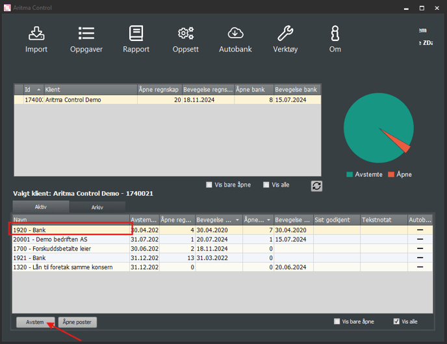Open the Verktøy wrench tool
Screen dimensions: 447x344
click(285, 39)
